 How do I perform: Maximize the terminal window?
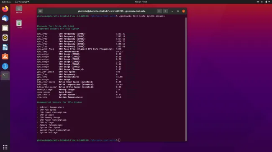178,11
